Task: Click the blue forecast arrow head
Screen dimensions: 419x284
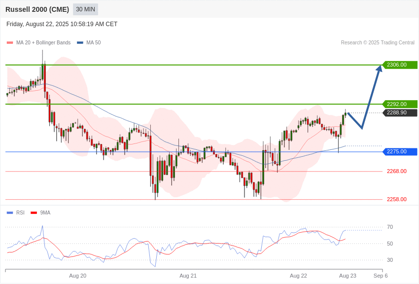Action: coord(379,69)
